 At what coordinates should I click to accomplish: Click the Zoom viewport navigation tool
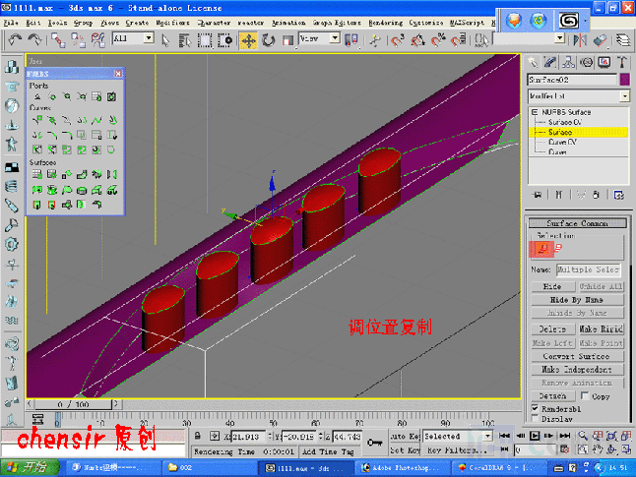583,436
